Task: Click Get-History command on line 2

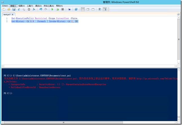Action: 18,21
